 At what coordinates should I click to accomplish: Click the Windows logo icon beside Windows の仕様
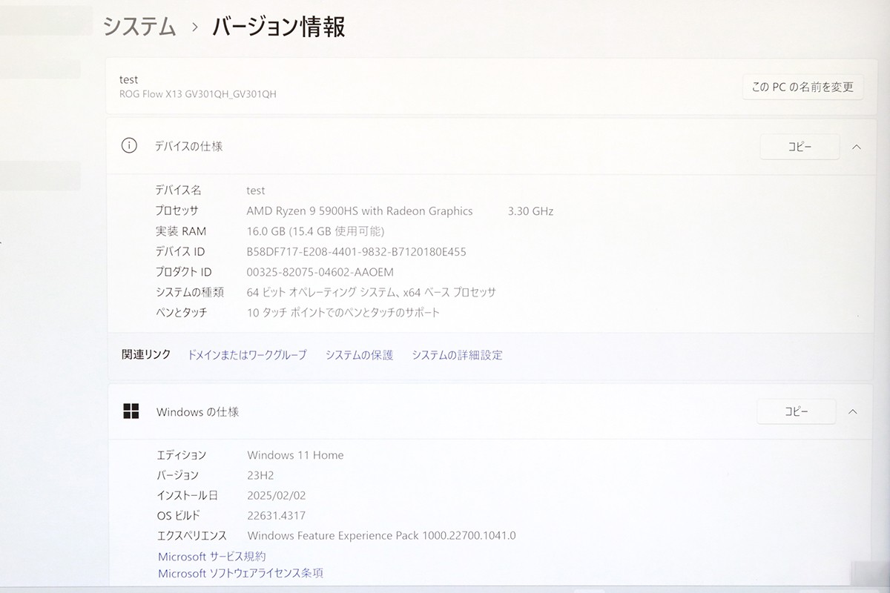(131, 411)
